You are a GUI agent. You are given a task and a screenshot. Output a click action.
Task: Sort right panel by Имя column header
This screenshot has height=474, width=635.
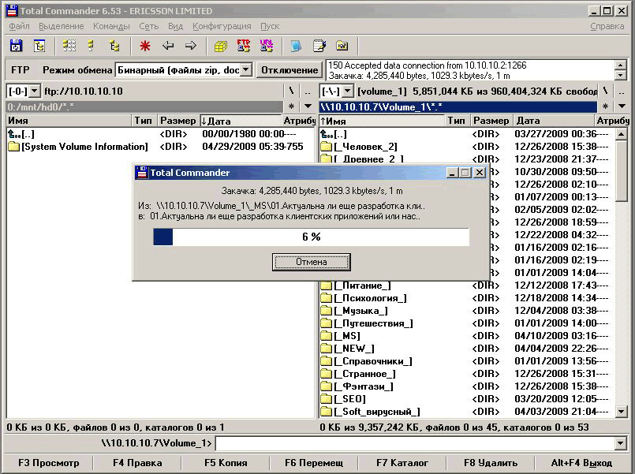pos(382,121)
